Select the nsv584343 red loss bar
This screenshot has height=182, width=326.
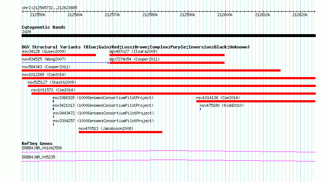click(151, 70)
